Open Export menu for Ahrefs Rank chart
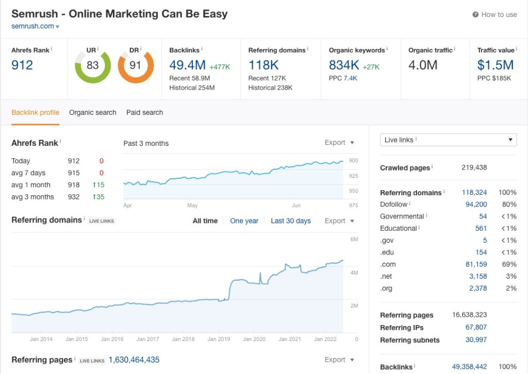Viewport: 528px width, 374px height. pos(339,143)
